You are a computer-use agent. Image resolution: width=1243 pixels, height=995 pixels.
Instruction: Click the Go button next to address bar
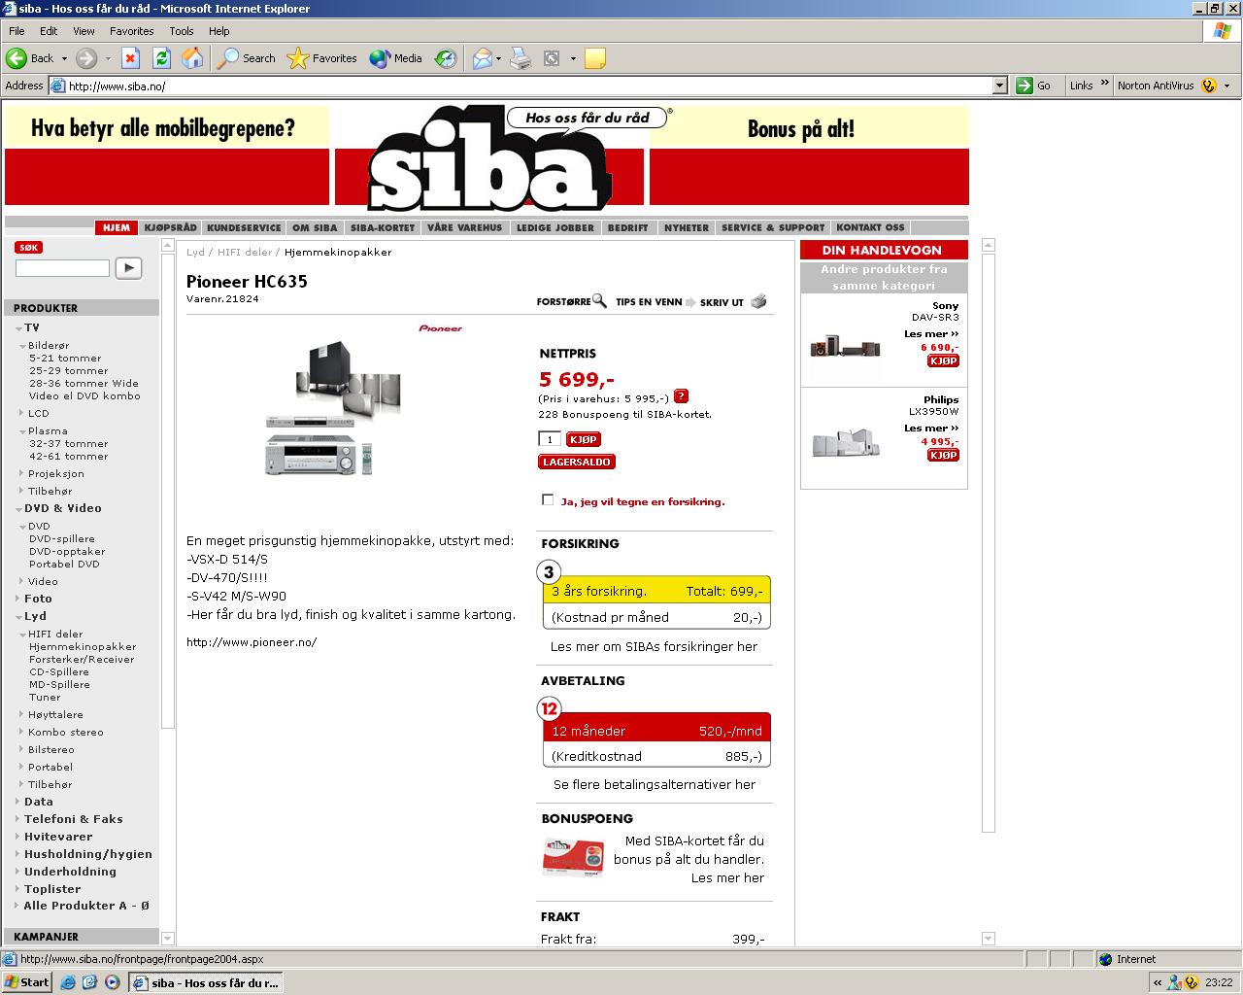coord(1033,86)
